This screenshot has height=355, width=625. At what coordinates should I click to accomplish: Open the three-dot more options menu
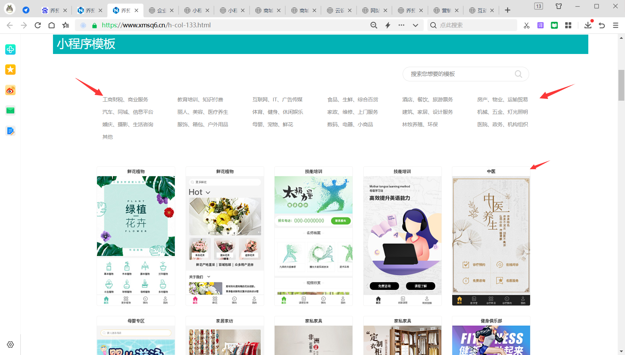pyautogui.click(x=401, y=25)
